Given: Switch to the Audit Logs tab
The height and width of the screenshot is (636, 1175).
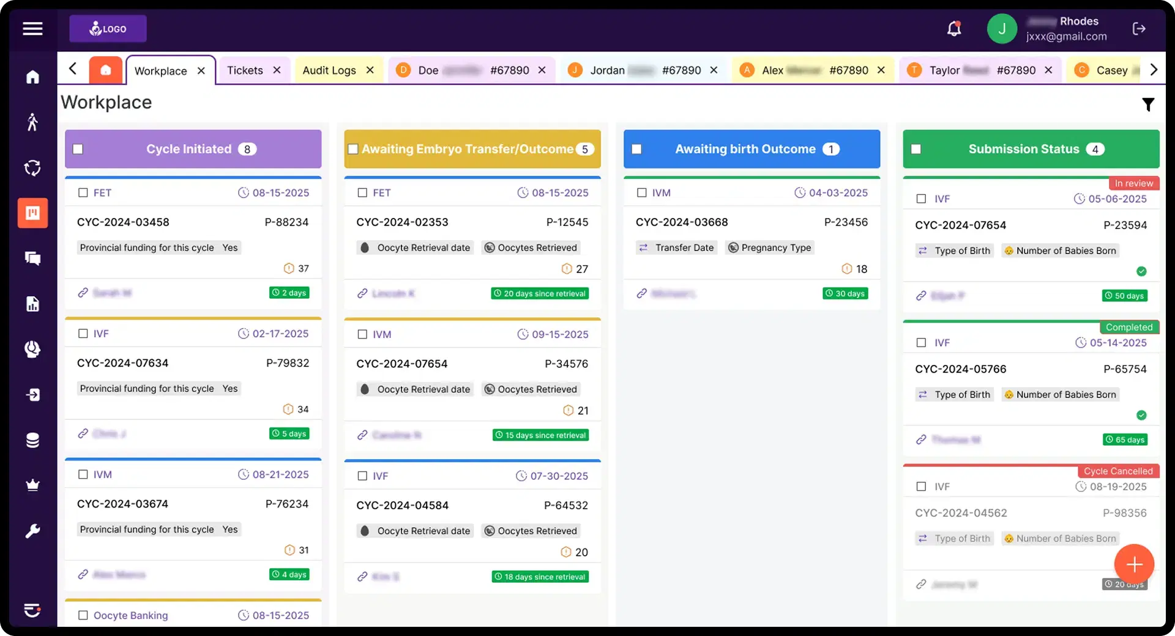Looking at the screenshot, I should (330, 70).
